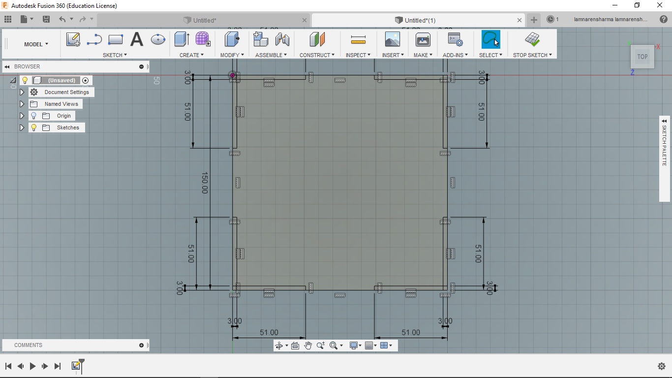Expand the Sketch Palette panel
The width and height of the screenshot is (672, 378).
point(665,121)
